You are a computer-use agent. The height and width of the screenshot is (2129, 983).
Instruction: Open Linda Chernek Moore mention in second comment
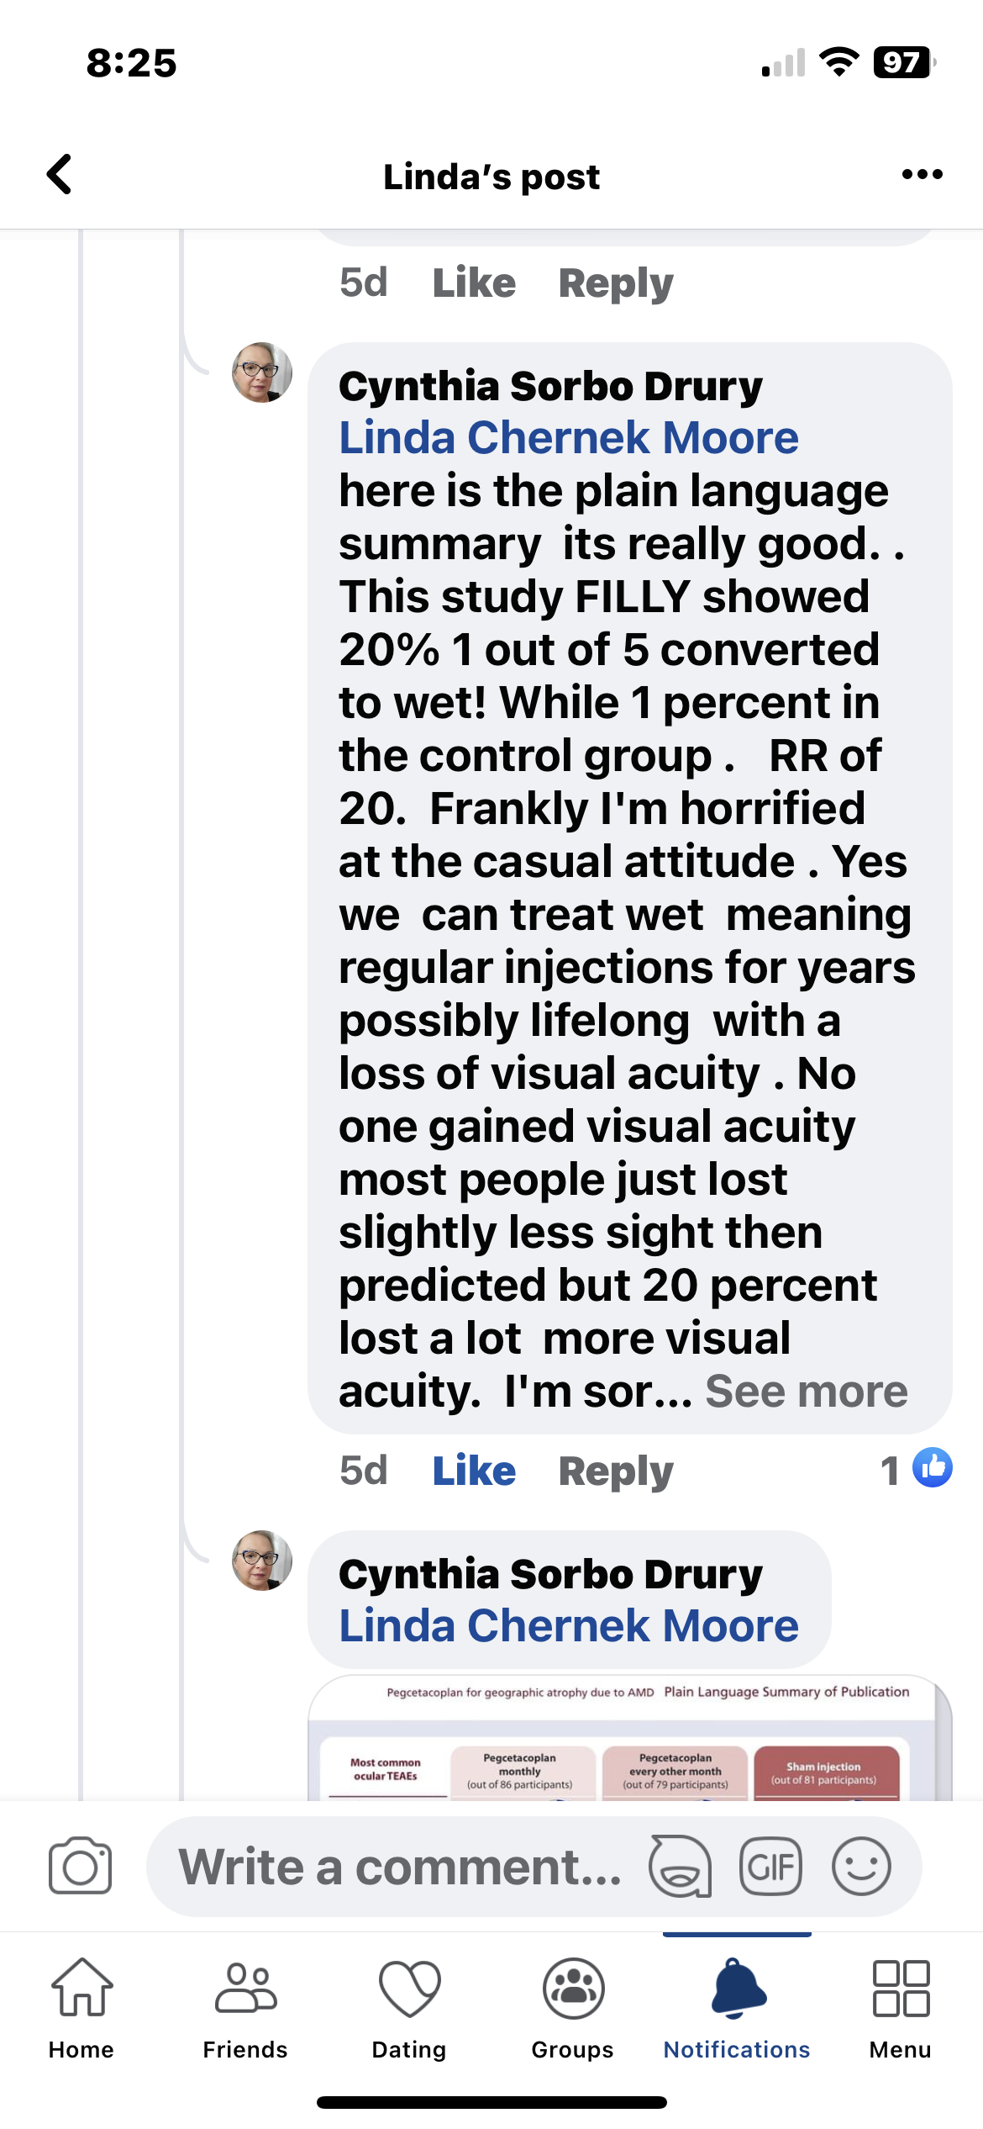tap(569, 1626)
